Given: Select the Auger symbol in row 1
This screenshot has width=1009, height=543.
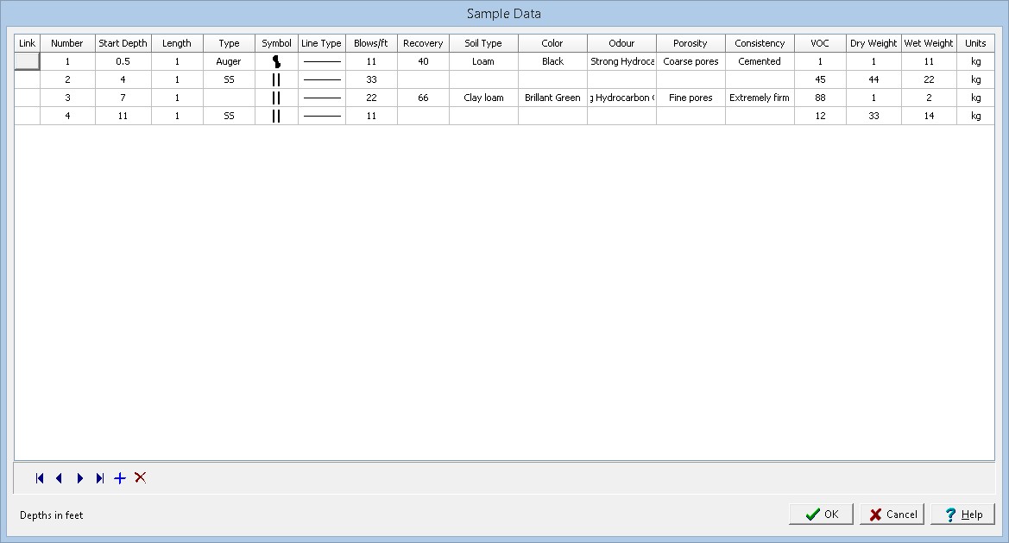Looking at the screenshot, I should 277,62.
